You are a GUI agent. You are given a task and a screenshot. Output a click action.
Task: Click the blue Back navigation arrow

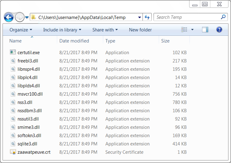pos(9,17)
